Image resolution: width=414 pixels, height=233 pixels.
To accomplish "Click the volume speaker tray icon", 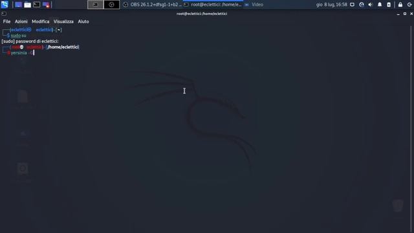I will (x=371, y=5).
